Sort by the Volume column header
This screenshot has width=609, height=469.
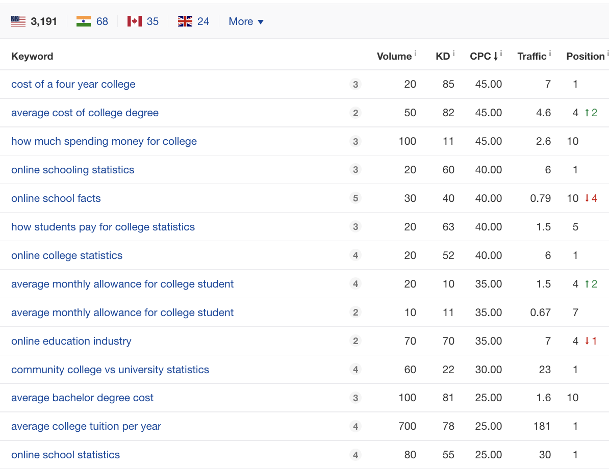[394, 56]
